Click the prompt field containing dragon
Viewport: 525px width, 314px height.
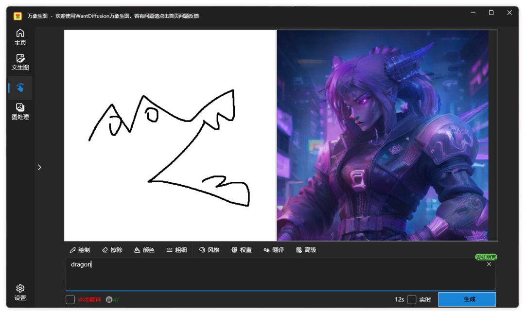280,274
